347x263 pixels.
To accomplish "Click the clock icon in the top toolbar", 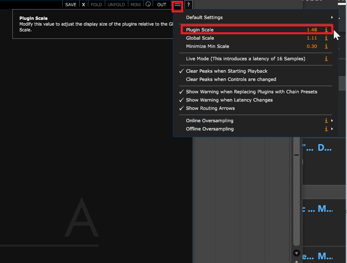I will [x=149, y=5].
